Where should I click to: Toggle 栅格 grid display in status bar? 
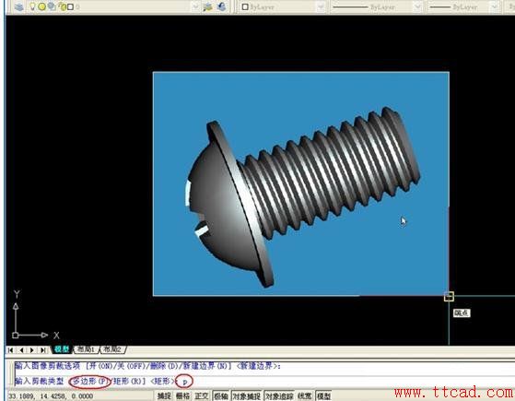pyautogui.click(x=182, y=396)
